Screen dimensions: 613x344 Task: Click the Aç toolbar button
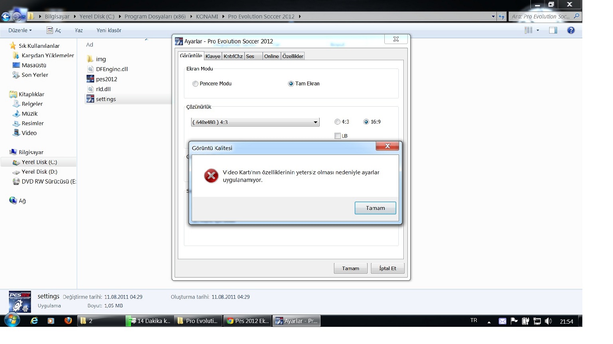click(54, 30)
